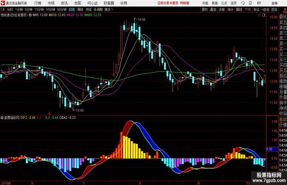Image resolution: width=287 pixels, height=185 pixels.
Task: Click the DEA2: -0.23 value label
Action: [67, 118]
